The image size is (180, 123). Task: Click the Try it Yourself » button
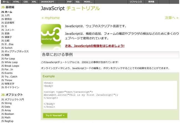pos(55,115)
